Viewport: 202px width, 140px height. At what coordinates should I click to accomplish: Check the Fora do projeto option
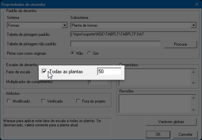pyautogui.click(x=78, y=101)
